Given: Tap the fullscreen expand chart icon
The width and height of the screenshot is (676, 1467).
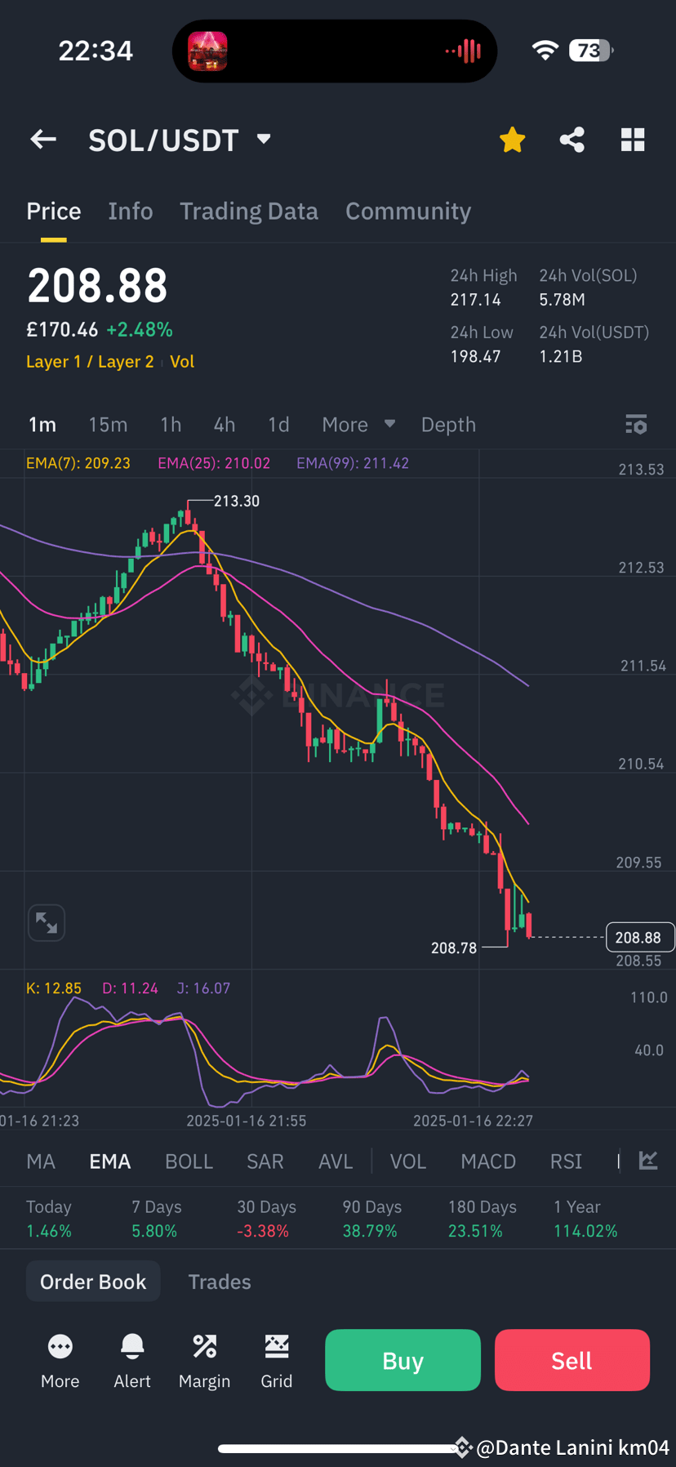Looking at the screenshot, I should point(47,923).
